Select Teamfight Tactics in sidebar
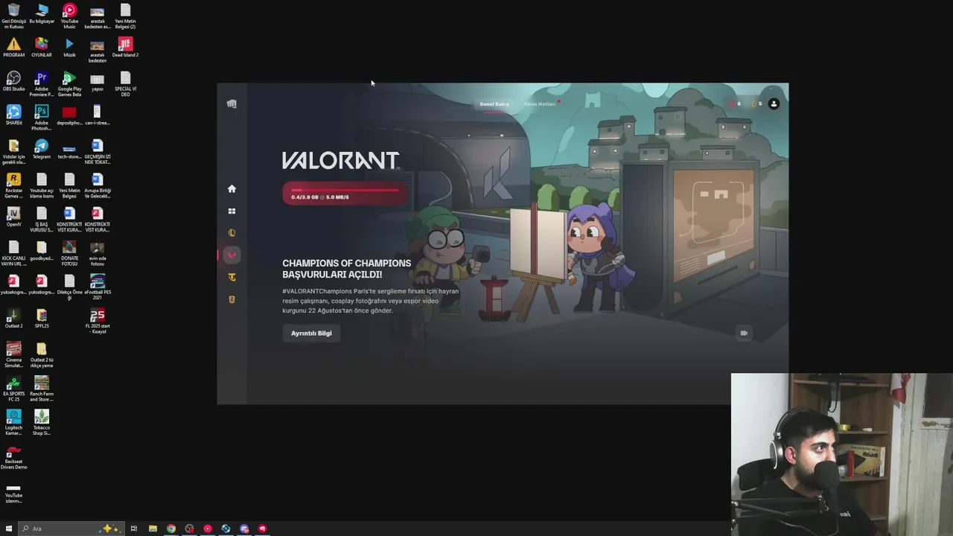 pos(232,278)
